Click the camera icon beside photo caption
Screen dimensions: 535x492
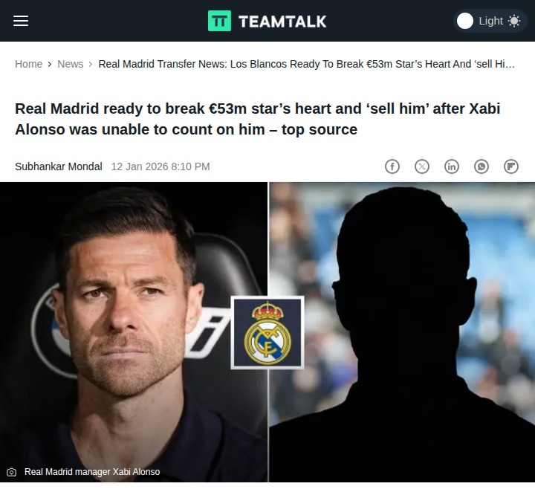12,472
